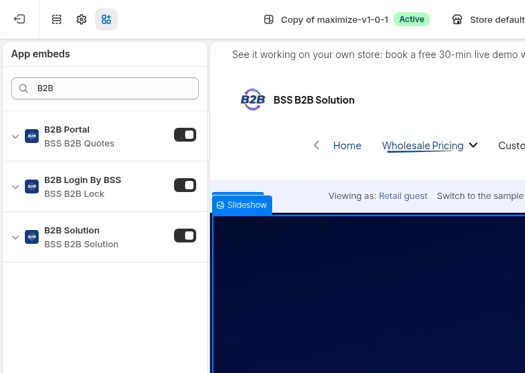Click the B2B Login By BSS app icon
The height and width of the screenshot is (373, 525).
[32, 186]
